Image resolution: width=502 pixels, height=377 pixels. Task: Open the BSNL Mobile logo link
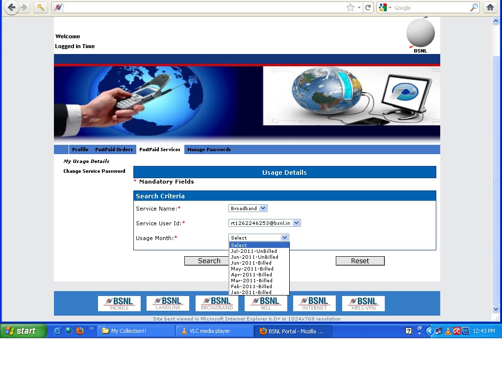coord(119,303)
